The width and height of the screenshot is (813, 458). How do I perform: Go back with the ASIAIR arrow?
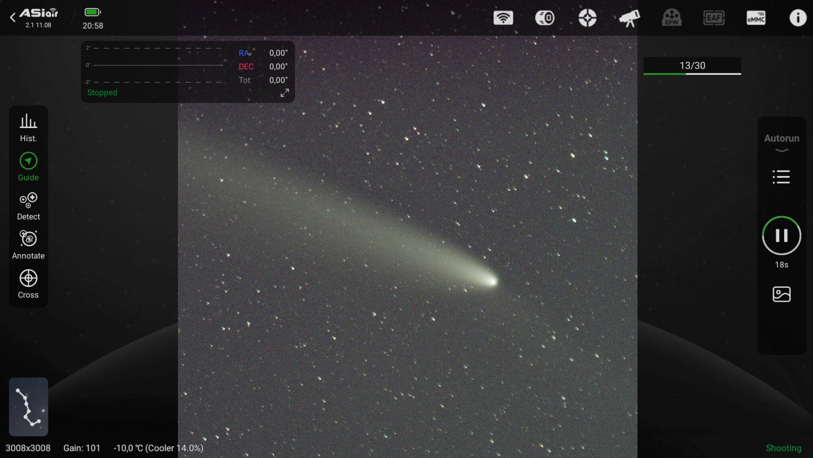pyautogui.click(x=13, y=17)
